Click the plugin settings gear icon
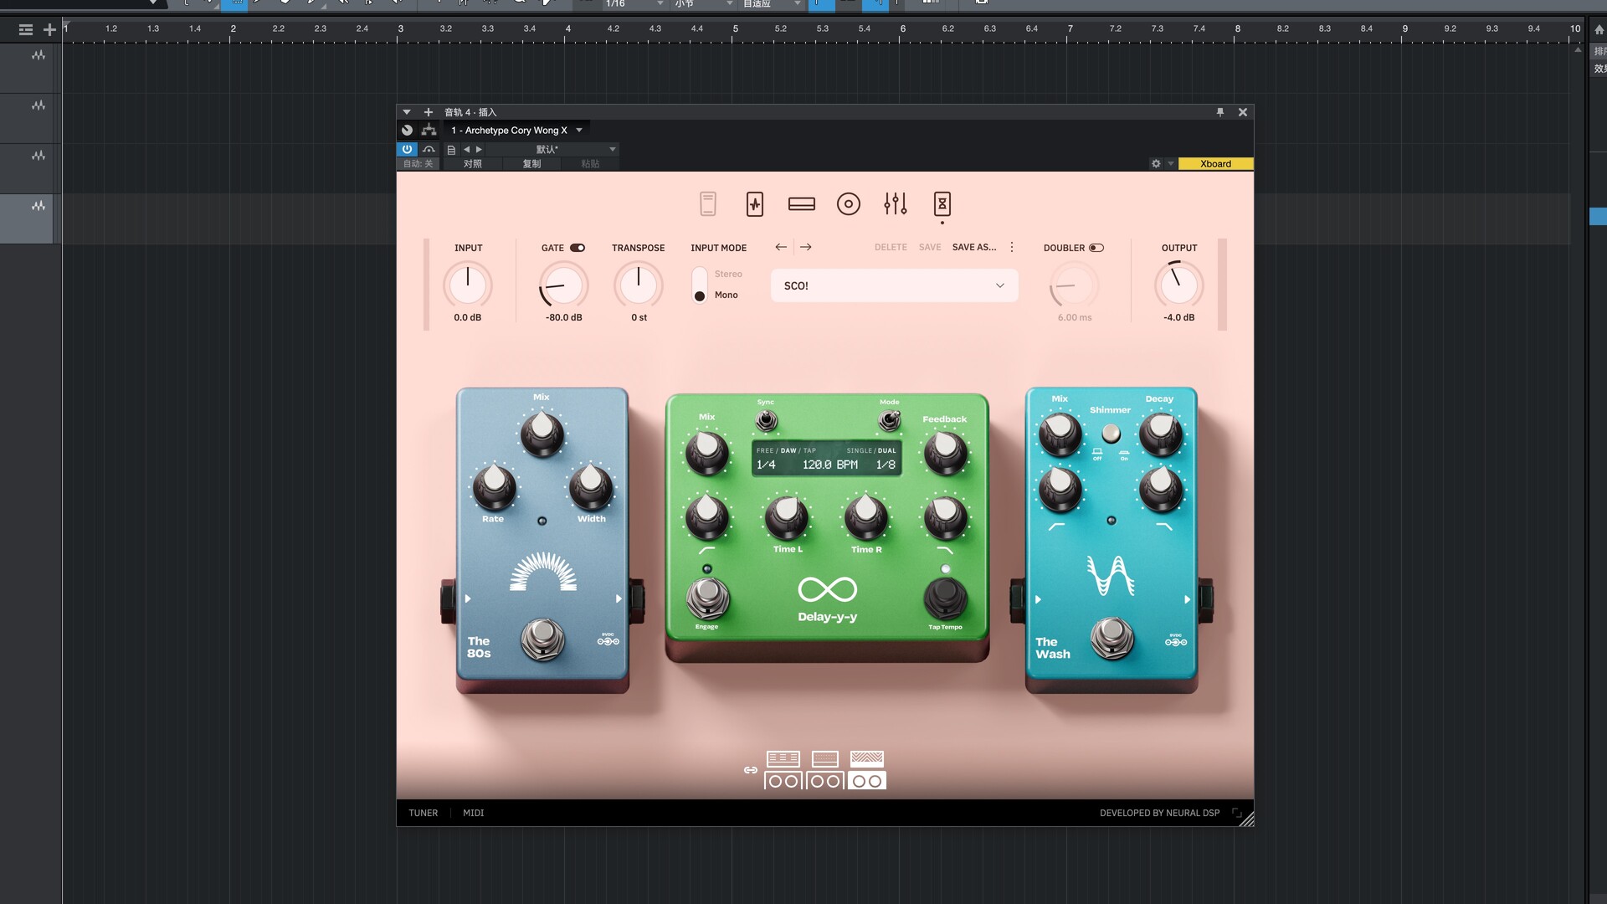Image resolution: width=1607 pixels, height=904 pixels. click(x=1156, y=164)
